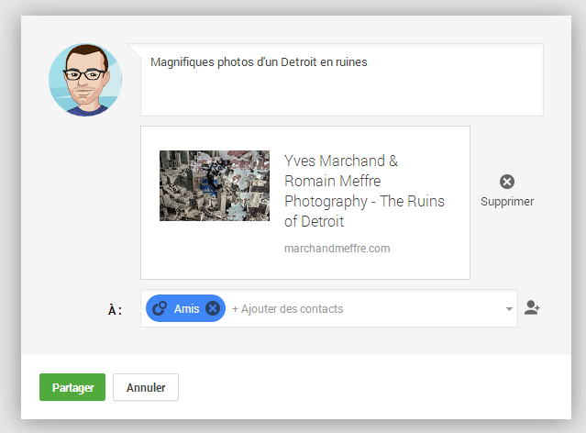This screenshot has width=586, height=433.
Task: Click the marchandmeffre.com domain text
Action: click(337, 249)
